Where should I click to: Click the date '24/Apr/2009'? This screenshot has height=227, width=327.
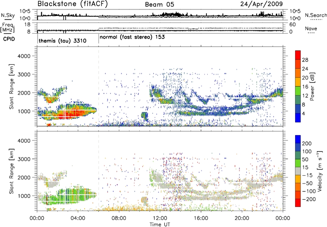(x=262, y=4)
